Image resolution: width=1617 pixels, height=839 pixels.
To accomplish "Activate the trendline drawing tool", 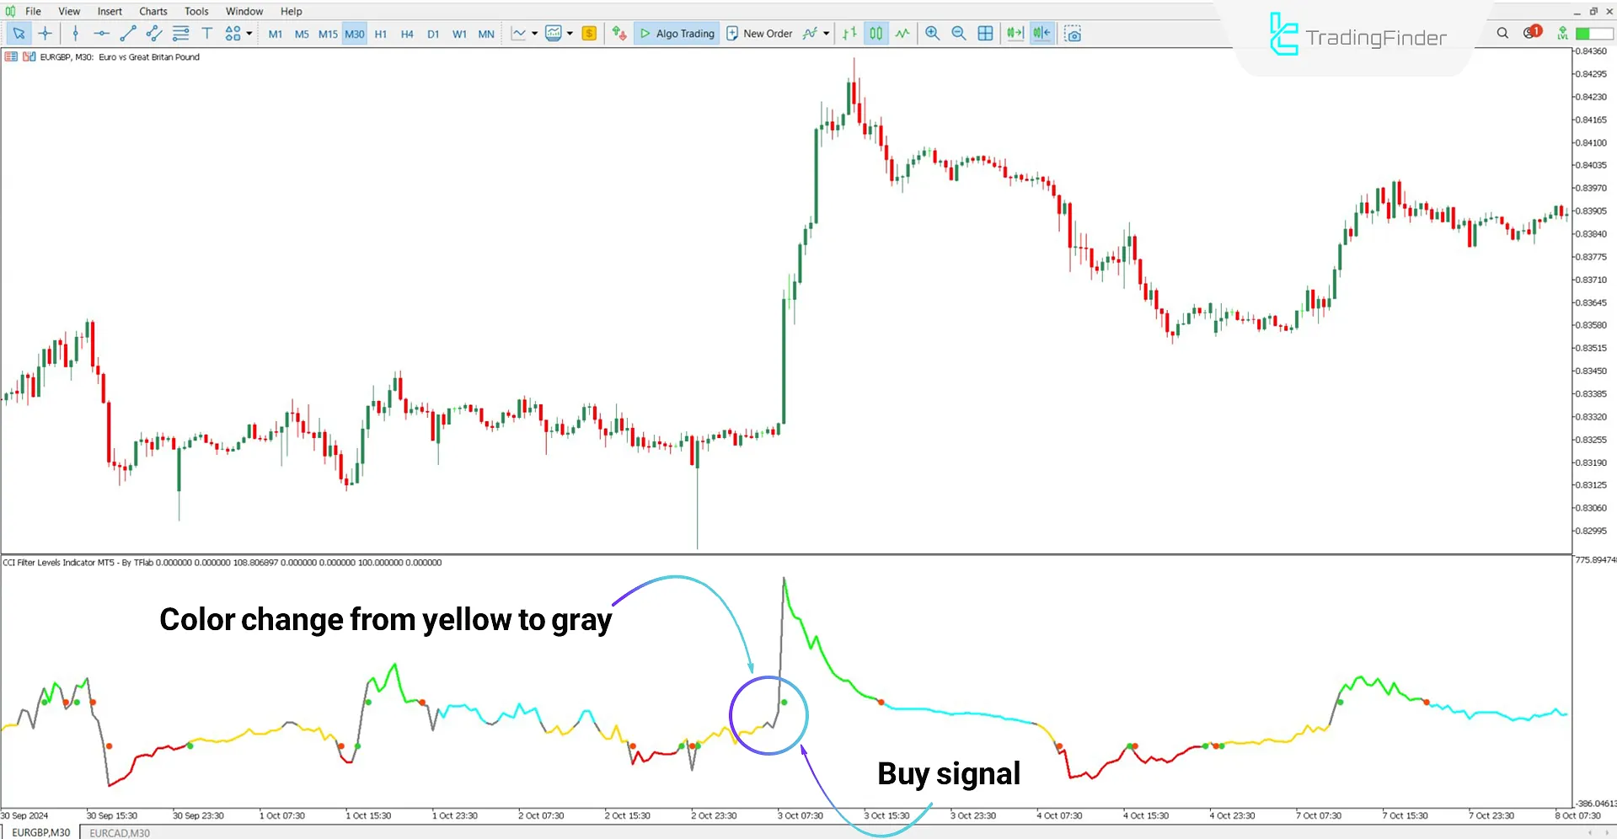I will click(128, 33).
